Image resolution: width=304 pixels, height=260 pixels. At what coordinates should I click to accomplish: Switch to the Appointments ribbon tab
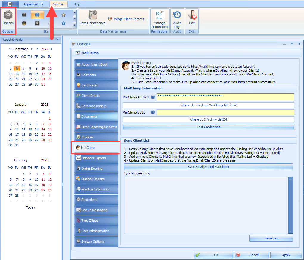pos(33,4)
